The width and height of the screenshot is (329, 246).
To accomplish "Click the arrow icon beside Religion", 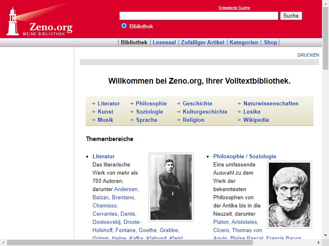I will pos(179,120).
